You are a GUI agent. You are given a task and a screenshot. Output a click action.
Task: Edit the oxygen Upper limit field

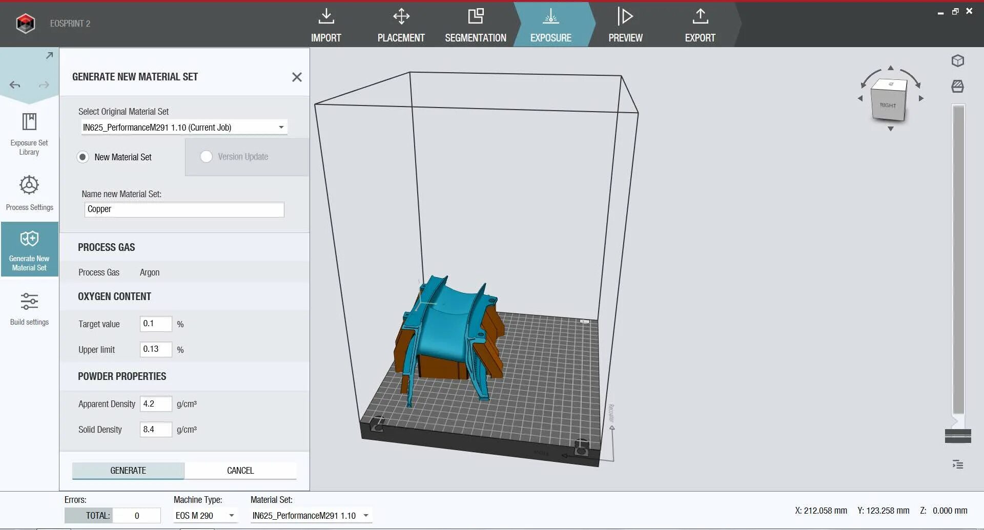click(x=156, y=349)
